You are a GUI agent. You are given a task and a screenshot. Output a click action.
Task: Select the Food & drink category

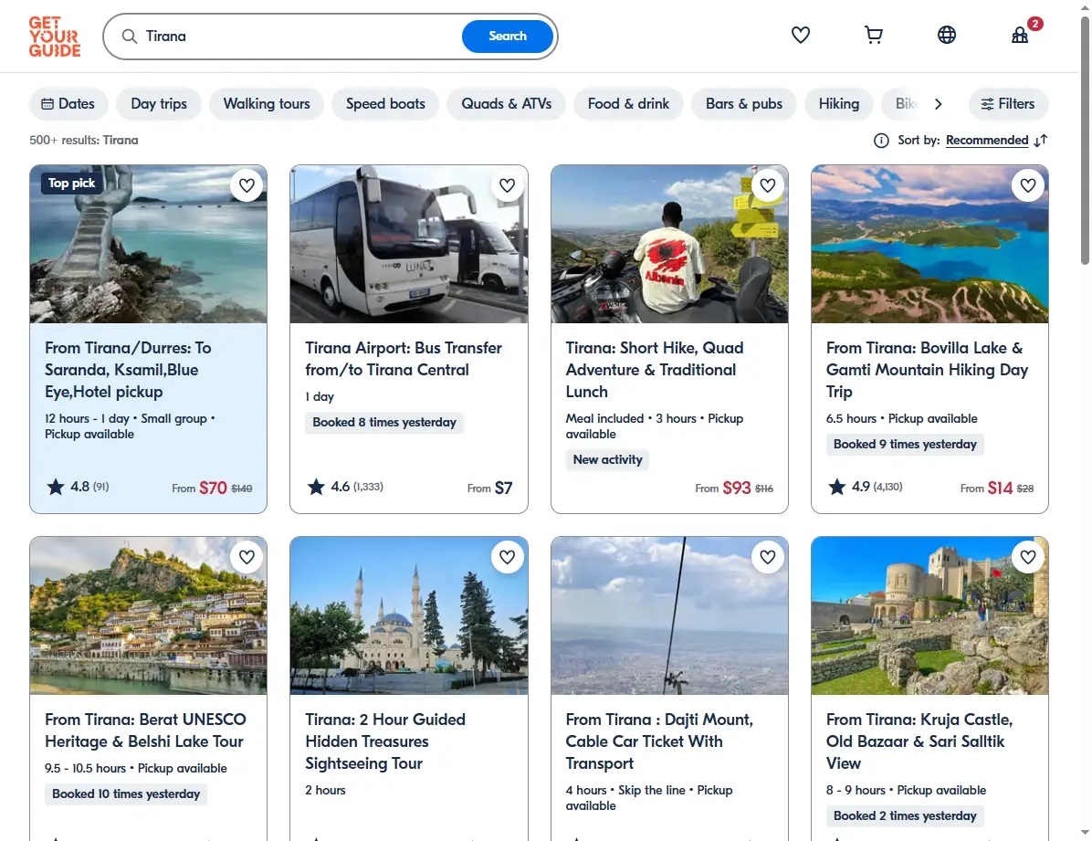click(628, 104)
